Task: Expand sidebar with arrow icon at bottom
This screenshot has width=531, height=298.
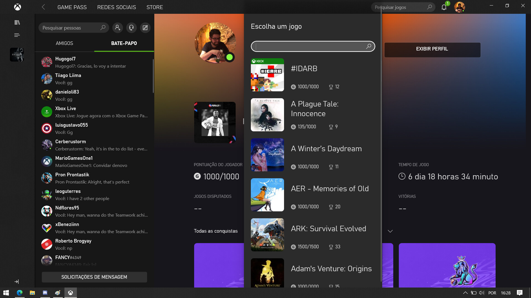Action: click(17, 281)
